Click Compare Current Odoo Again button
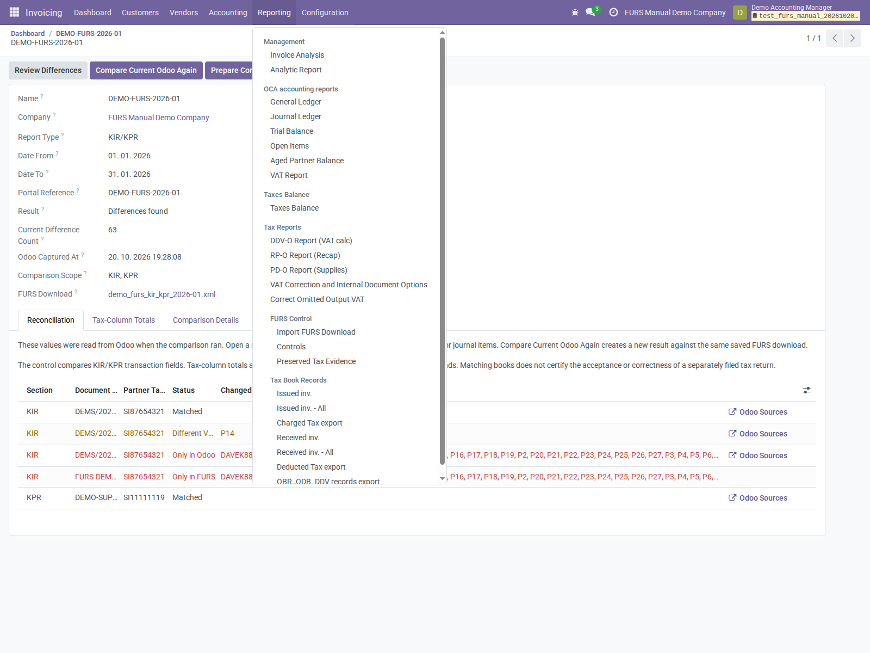Viewport: 870px width, 653px height. tap(146, 70)
